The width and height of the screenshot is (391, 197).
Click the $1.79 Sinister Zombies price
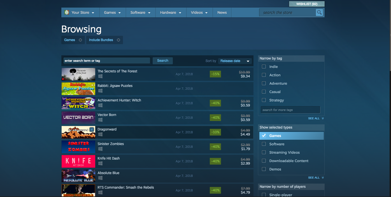click(245, 149)
